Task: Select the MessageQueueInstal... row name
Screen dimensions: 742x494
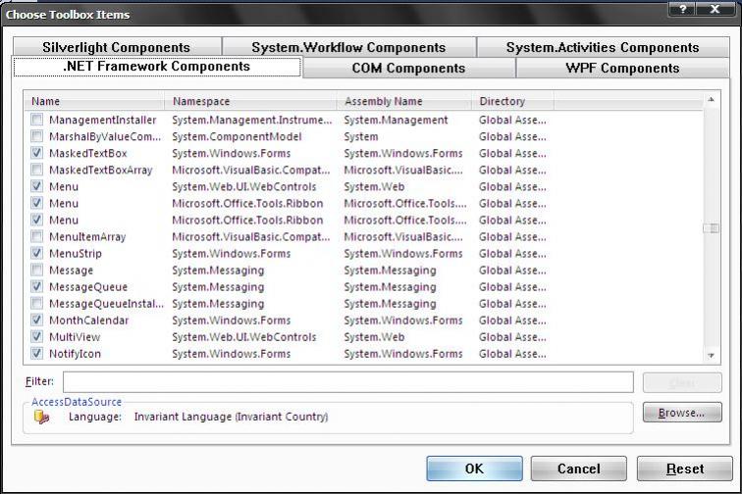Action: [106, 304]
